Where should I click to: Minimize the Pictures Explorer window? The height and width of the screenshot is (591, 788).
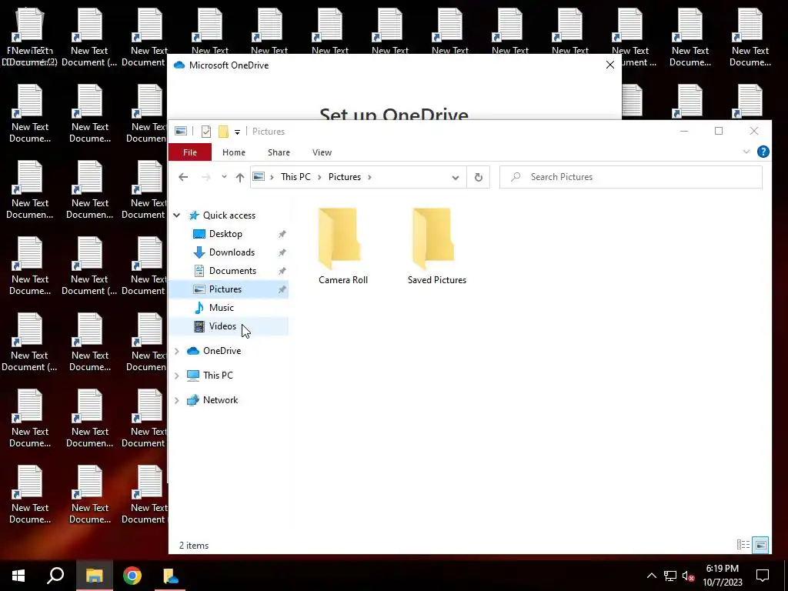coord(684,131)
